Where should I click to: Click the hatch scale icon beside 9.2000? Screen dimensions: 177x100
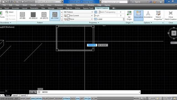coord(95,19)
